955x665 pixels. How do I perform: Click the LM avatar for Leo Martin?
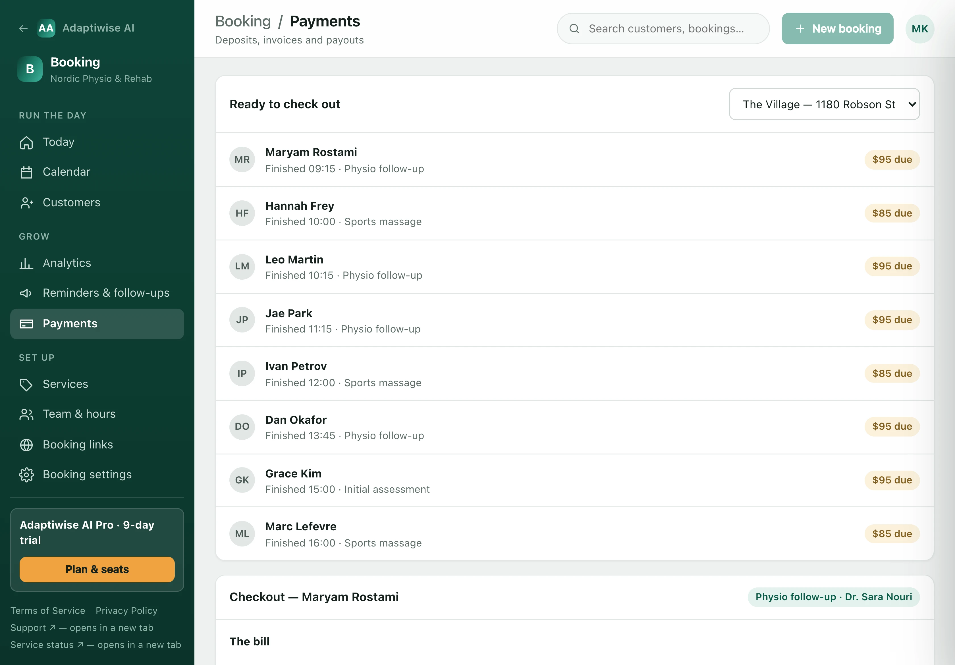242,266
